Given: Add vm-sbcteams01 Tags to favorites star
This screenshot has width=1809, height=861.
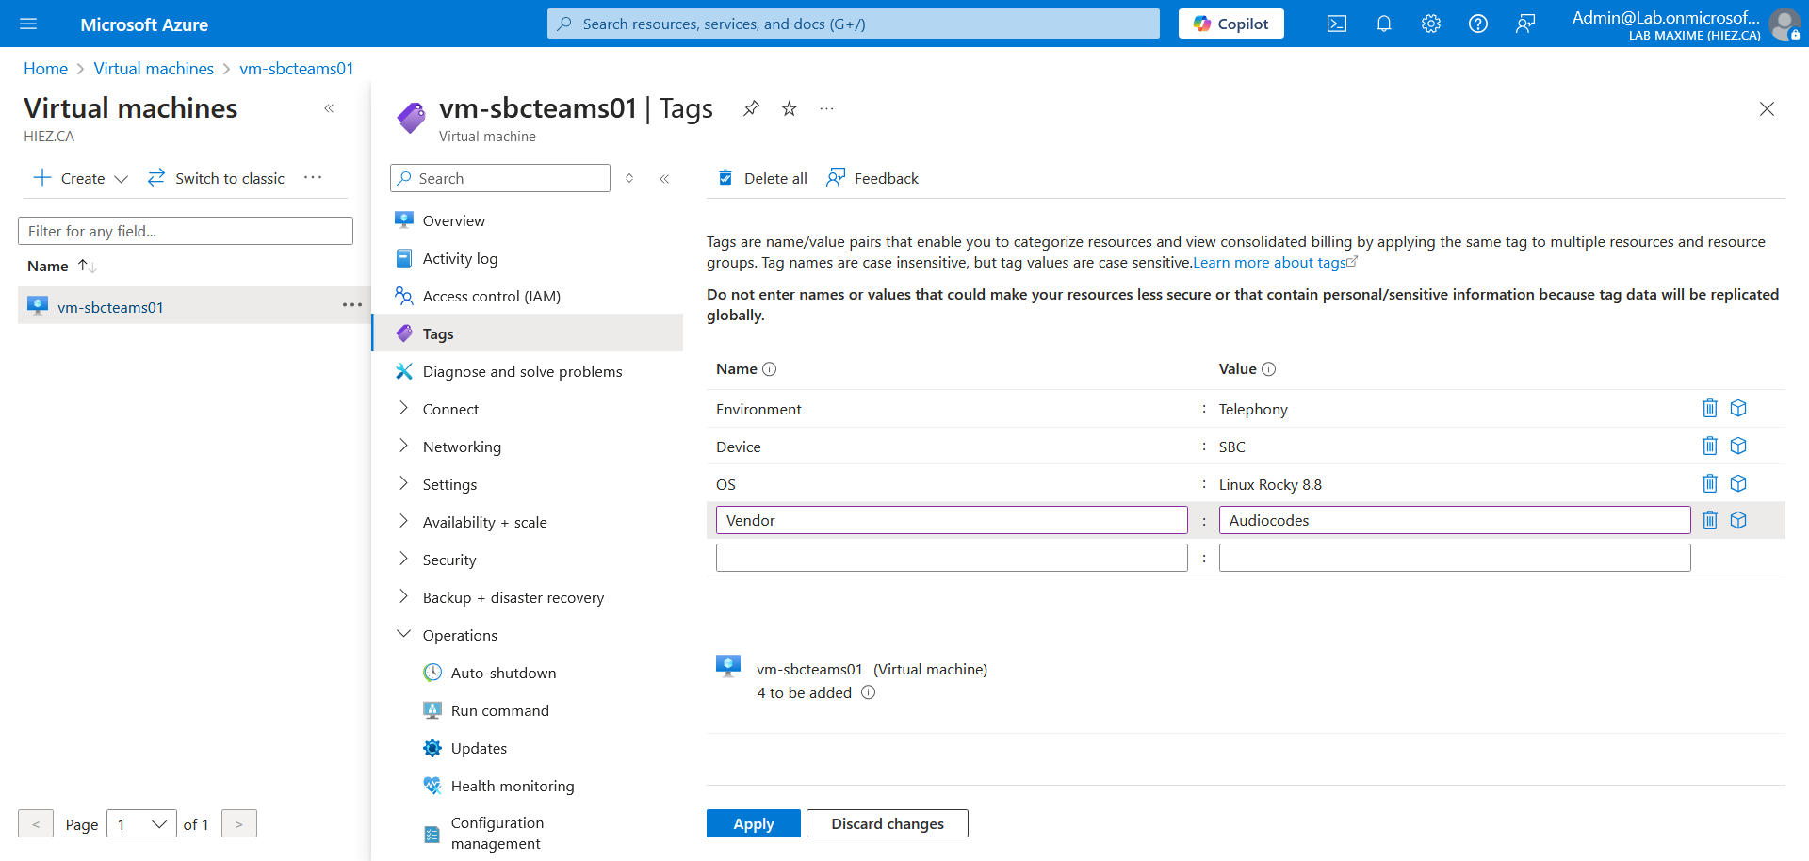Looking at the screenshot, I should [790, 108].
